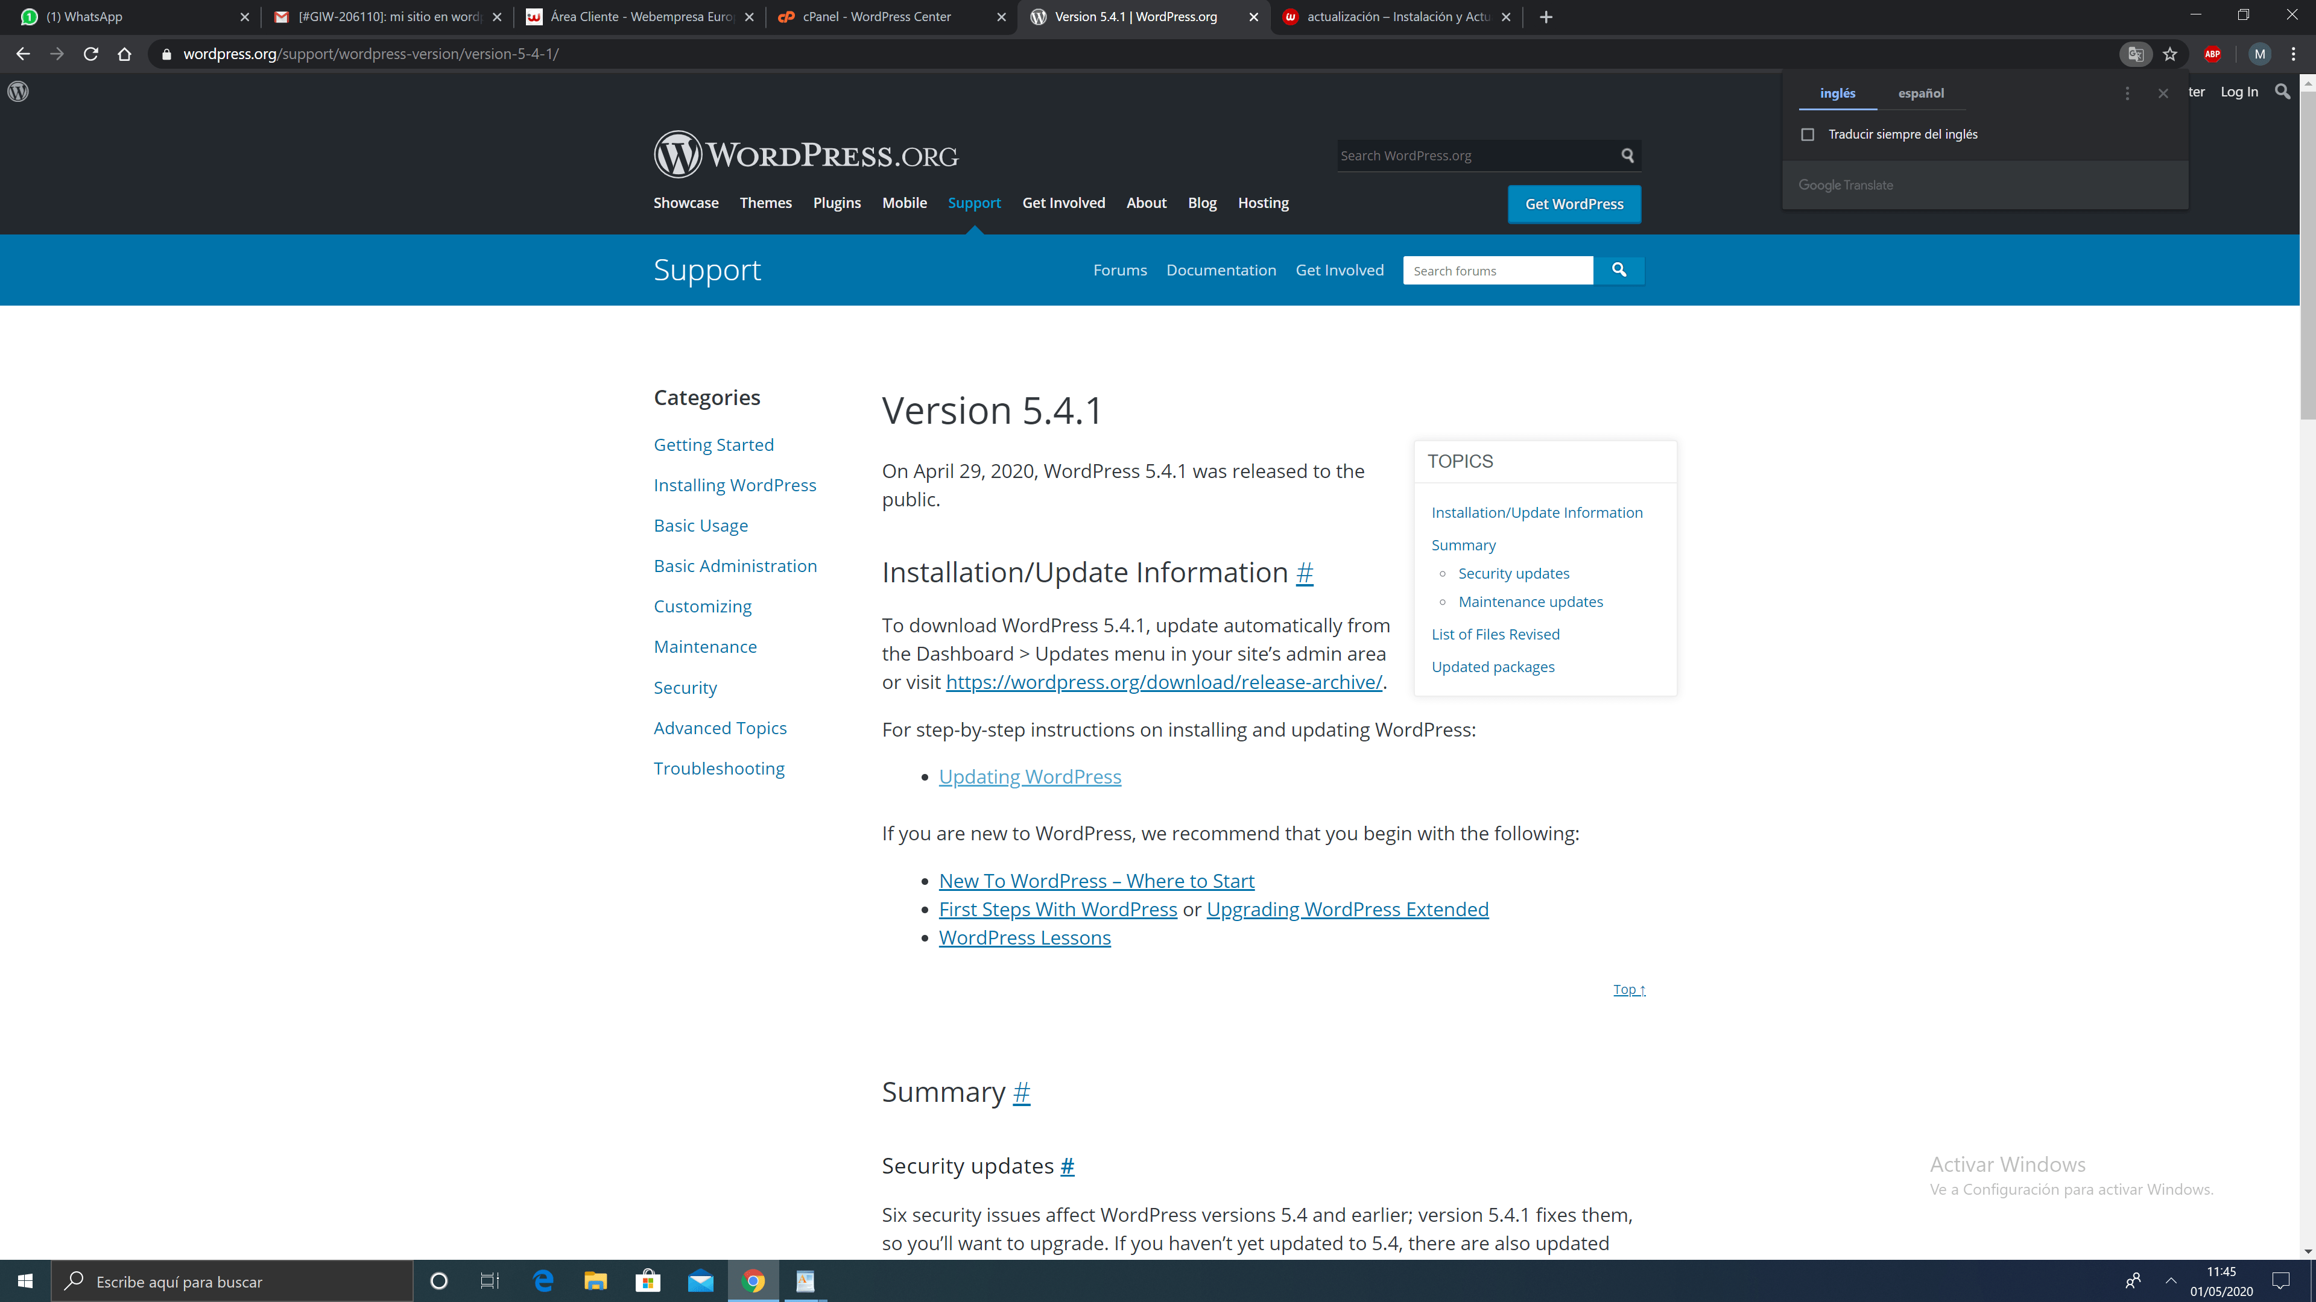Select the 'español' translate tab
The image size is (2316, 1302).
pyautogui.click(x=1922, y=93)
